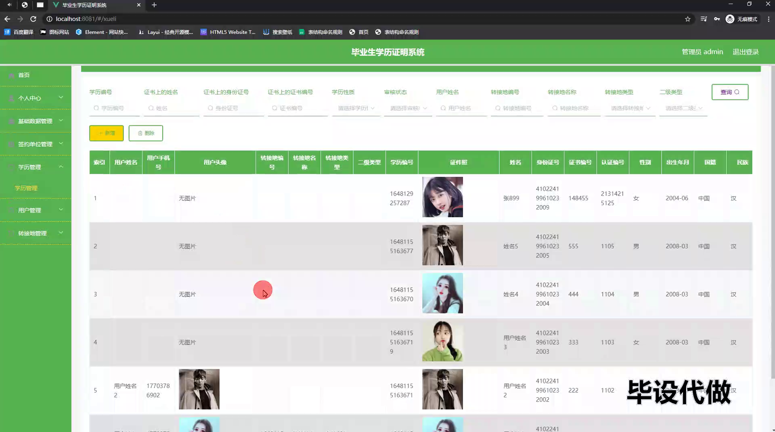Screen dimensions: 775x432
Task: Open Element bookmark
Action: 102,32
